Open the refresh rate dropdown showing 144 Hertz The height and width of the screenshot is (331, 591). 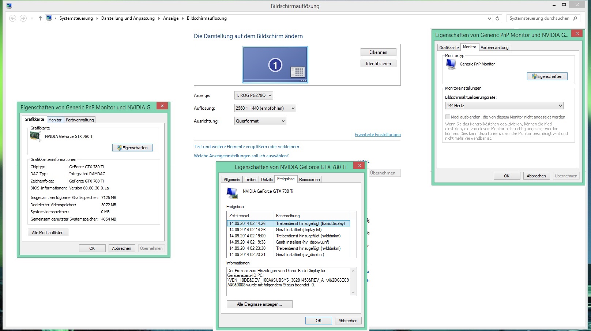pyautogui.click(x=504, y=106)
